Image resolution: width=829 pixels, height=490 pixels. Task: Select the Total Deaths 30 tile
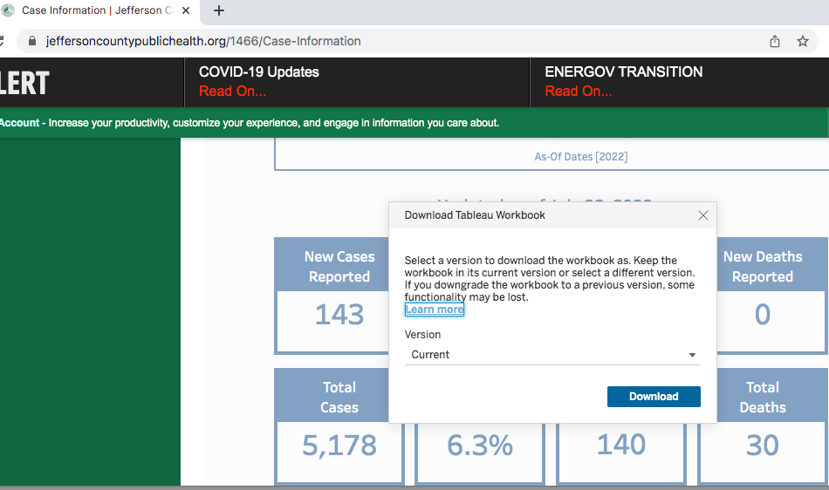[762, 426]
